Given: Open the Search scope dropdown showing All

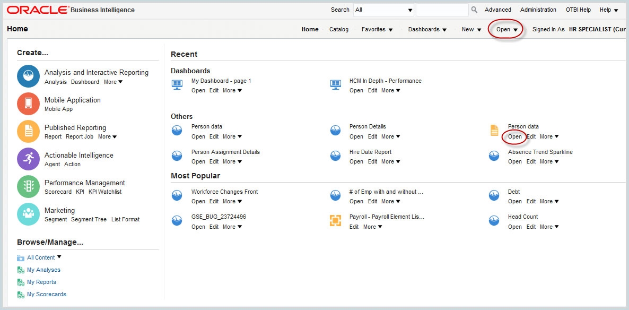Looking at the screenshot, I should coord(384,10).
